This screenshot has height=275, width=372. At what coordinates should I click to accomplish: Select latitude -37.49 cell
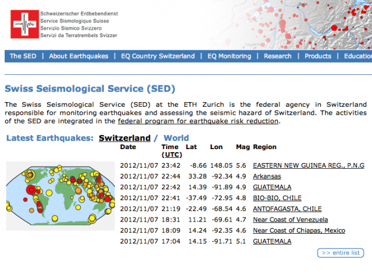(196, 198)
